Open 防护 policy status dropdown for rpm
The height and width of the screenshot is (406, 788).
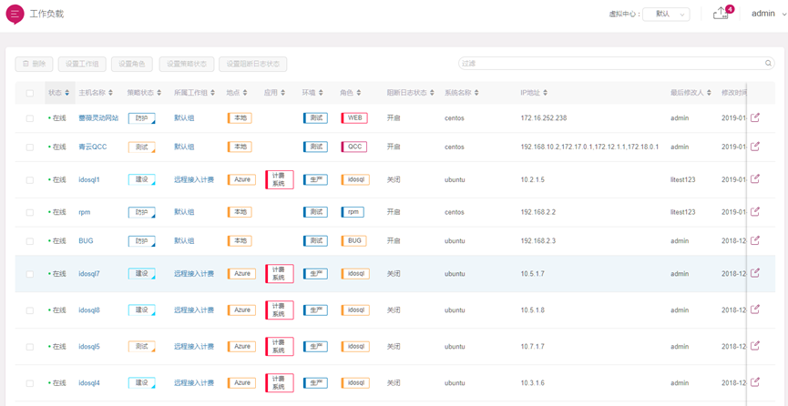(x=142, y=212)
